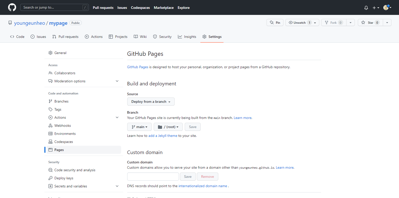Click the eye icon on Unwatch
Image resolution: width=399 pixels, height=198 pixels.
(x=291, y=22)
